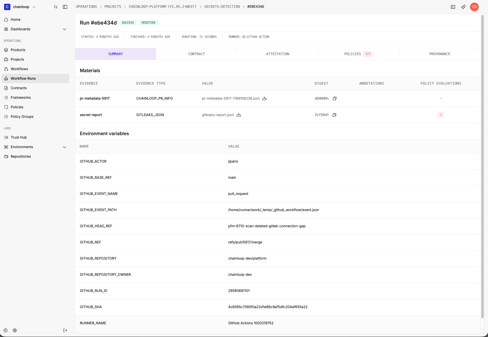
Task: Click the refs/pull/5917/merge value
Action: tap(245, 242)
